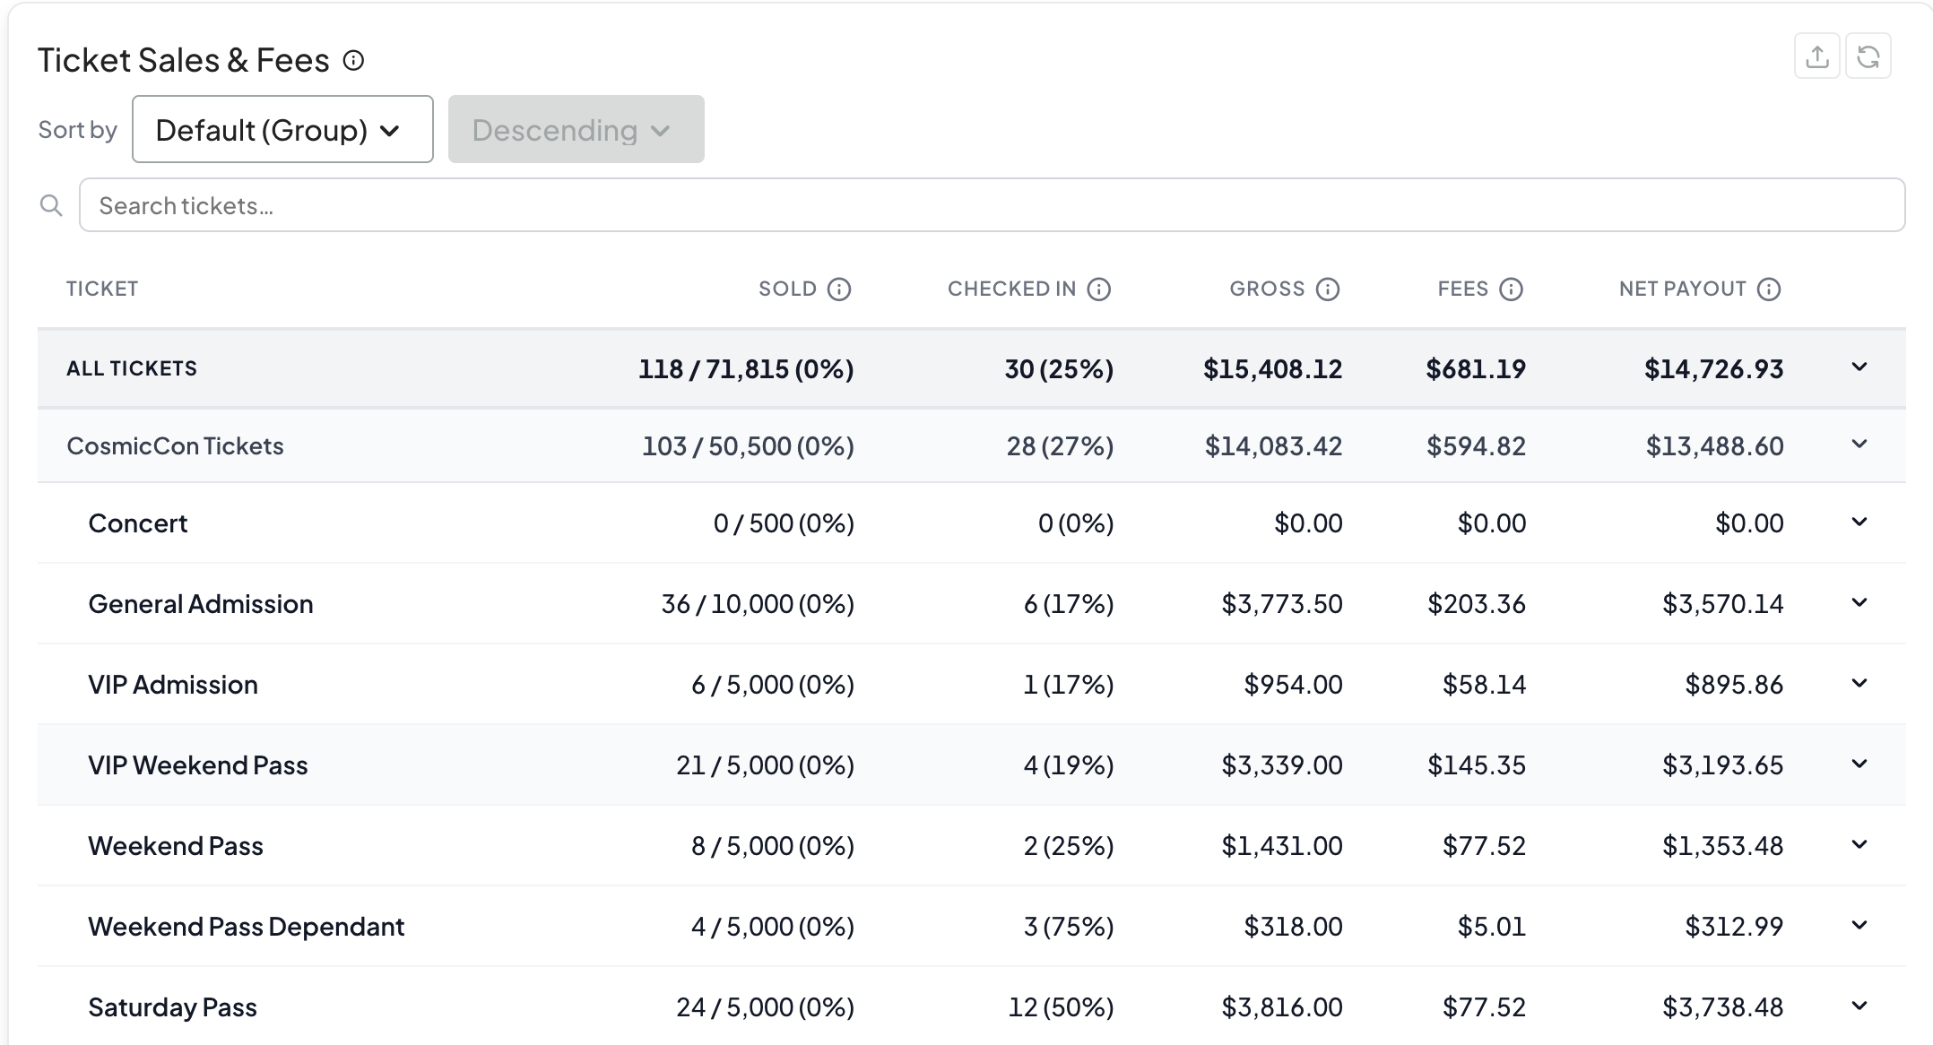Select the Weekend Pass Dependant ticket row
Viewport: 1933px width, 1045px height.
pos(247,926)
